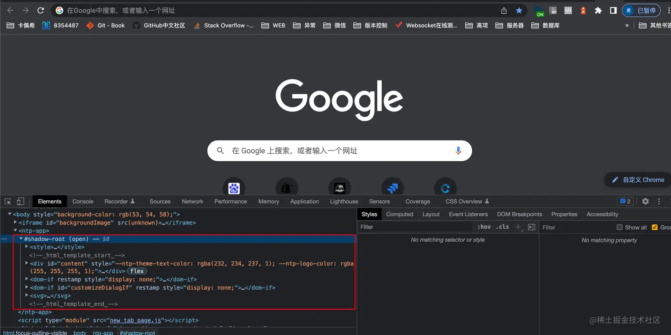Expand the style element node
Image resolution: width=671 pixels, height=335 pixels.
pyautogui.click(x=27, y=247)
